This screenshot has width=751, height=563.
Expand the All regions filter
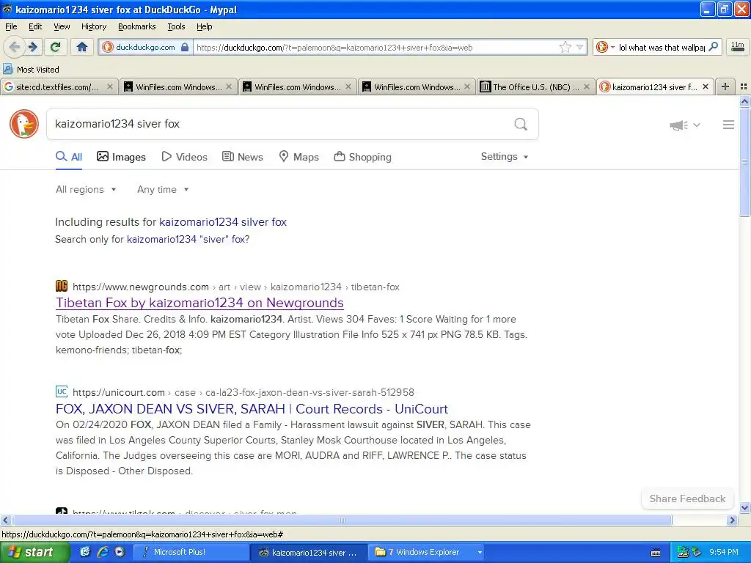click(x=86, y=190)
